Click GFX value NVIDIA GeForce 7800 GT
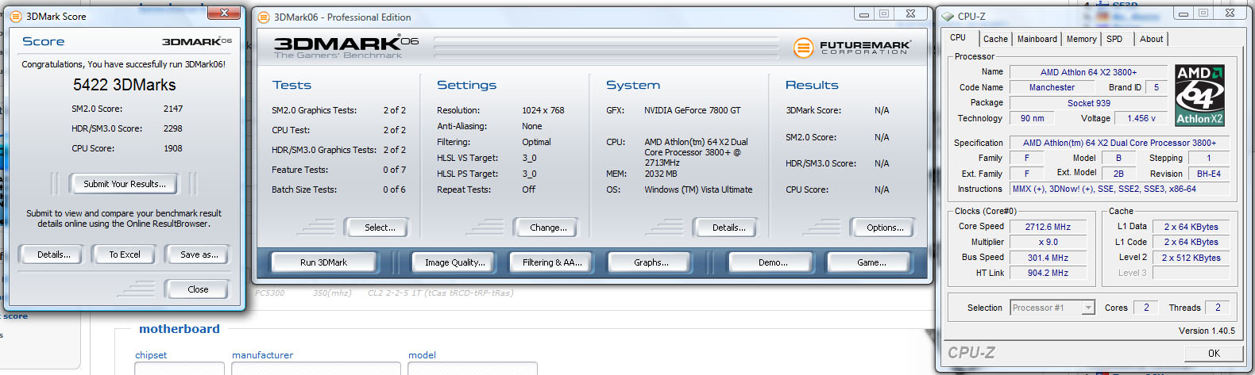 692,110
